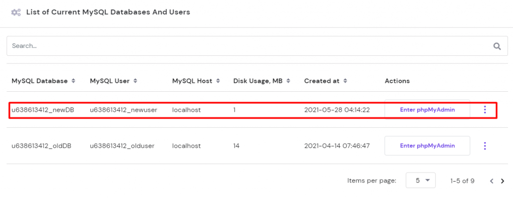Sort by Created at column
The height and width of the screenshot is (198, 513).
(x=326, y=81)
